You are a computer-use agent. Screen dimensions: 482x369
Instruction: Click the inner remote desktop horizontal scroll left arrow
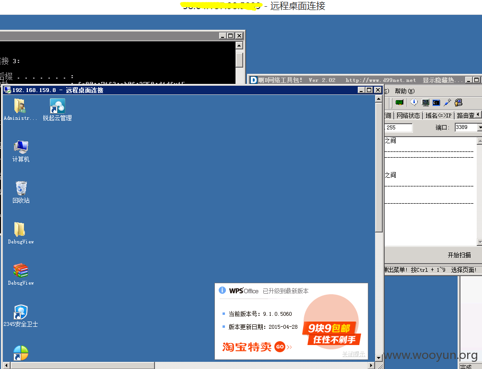tap(6, 366)
